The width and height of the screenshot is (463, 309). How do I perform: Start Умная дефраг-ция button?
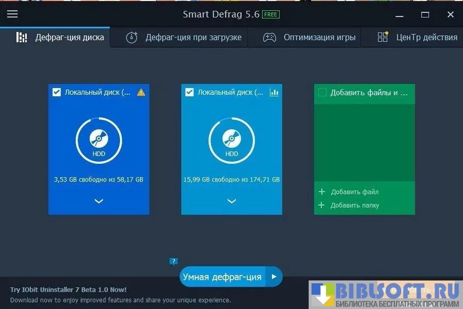tap(222, 277)
